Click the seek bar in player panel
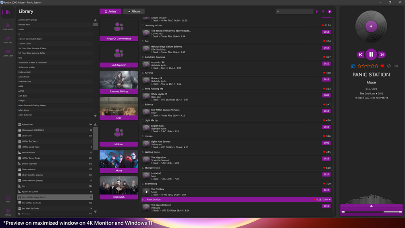Screen dimensions: 405x228 (361, 212)
